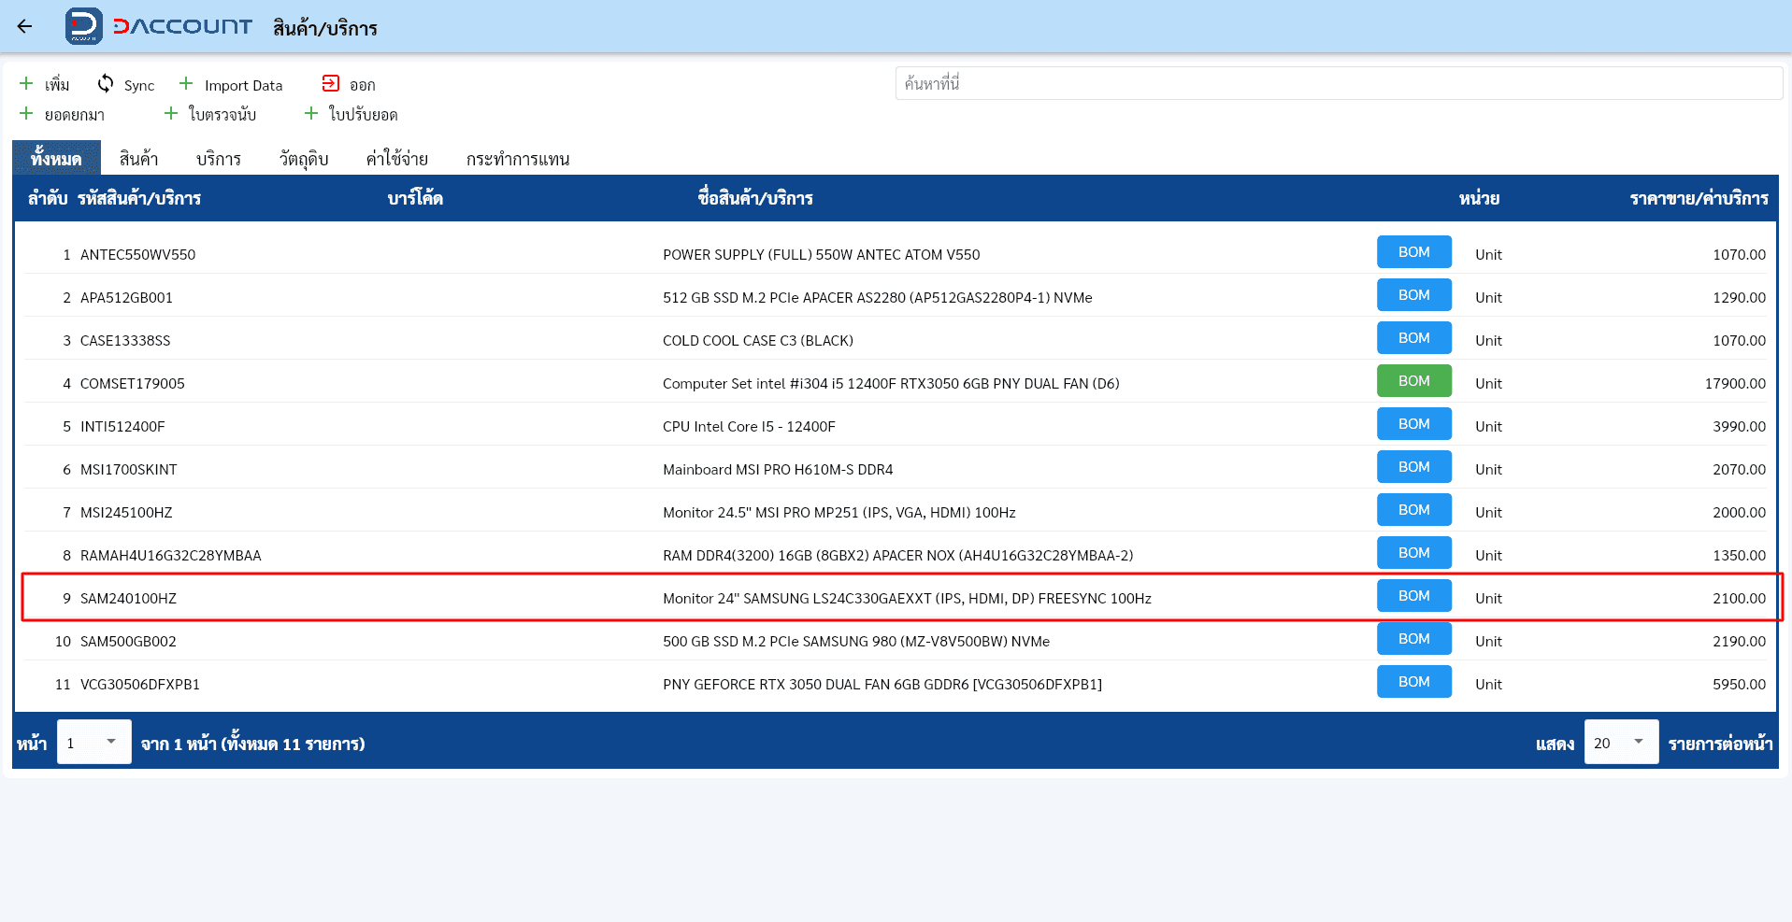This screenshot has width=1792, height=922.
Task: Click the ชื่อสินค้า/บริการ column header
Action: point(755,198)
